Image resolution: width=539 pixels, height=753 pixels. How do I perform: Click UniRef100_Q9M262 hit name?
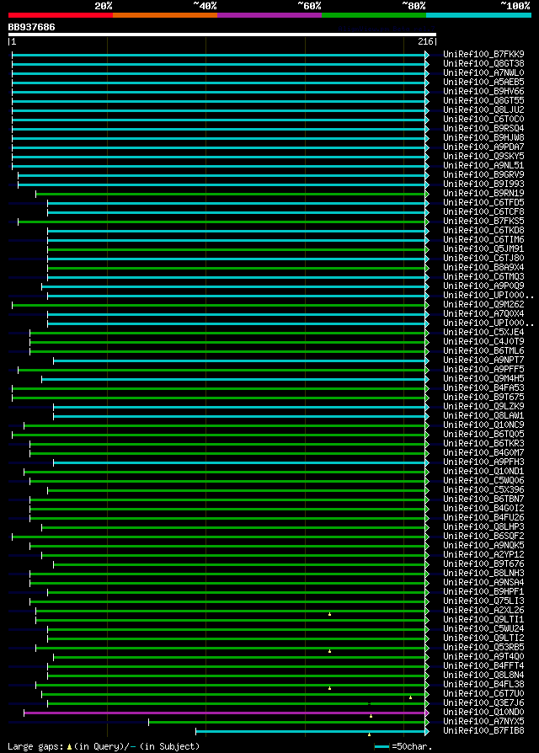(483, 304)
